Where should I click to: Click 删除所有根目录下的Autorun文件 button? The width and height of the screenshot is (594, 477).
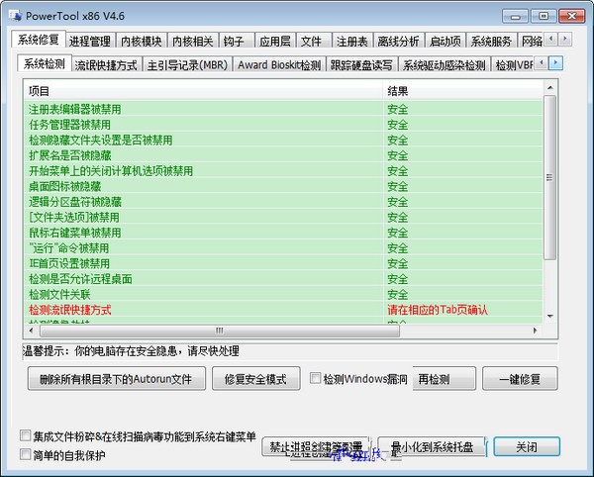tap(116, 378)
